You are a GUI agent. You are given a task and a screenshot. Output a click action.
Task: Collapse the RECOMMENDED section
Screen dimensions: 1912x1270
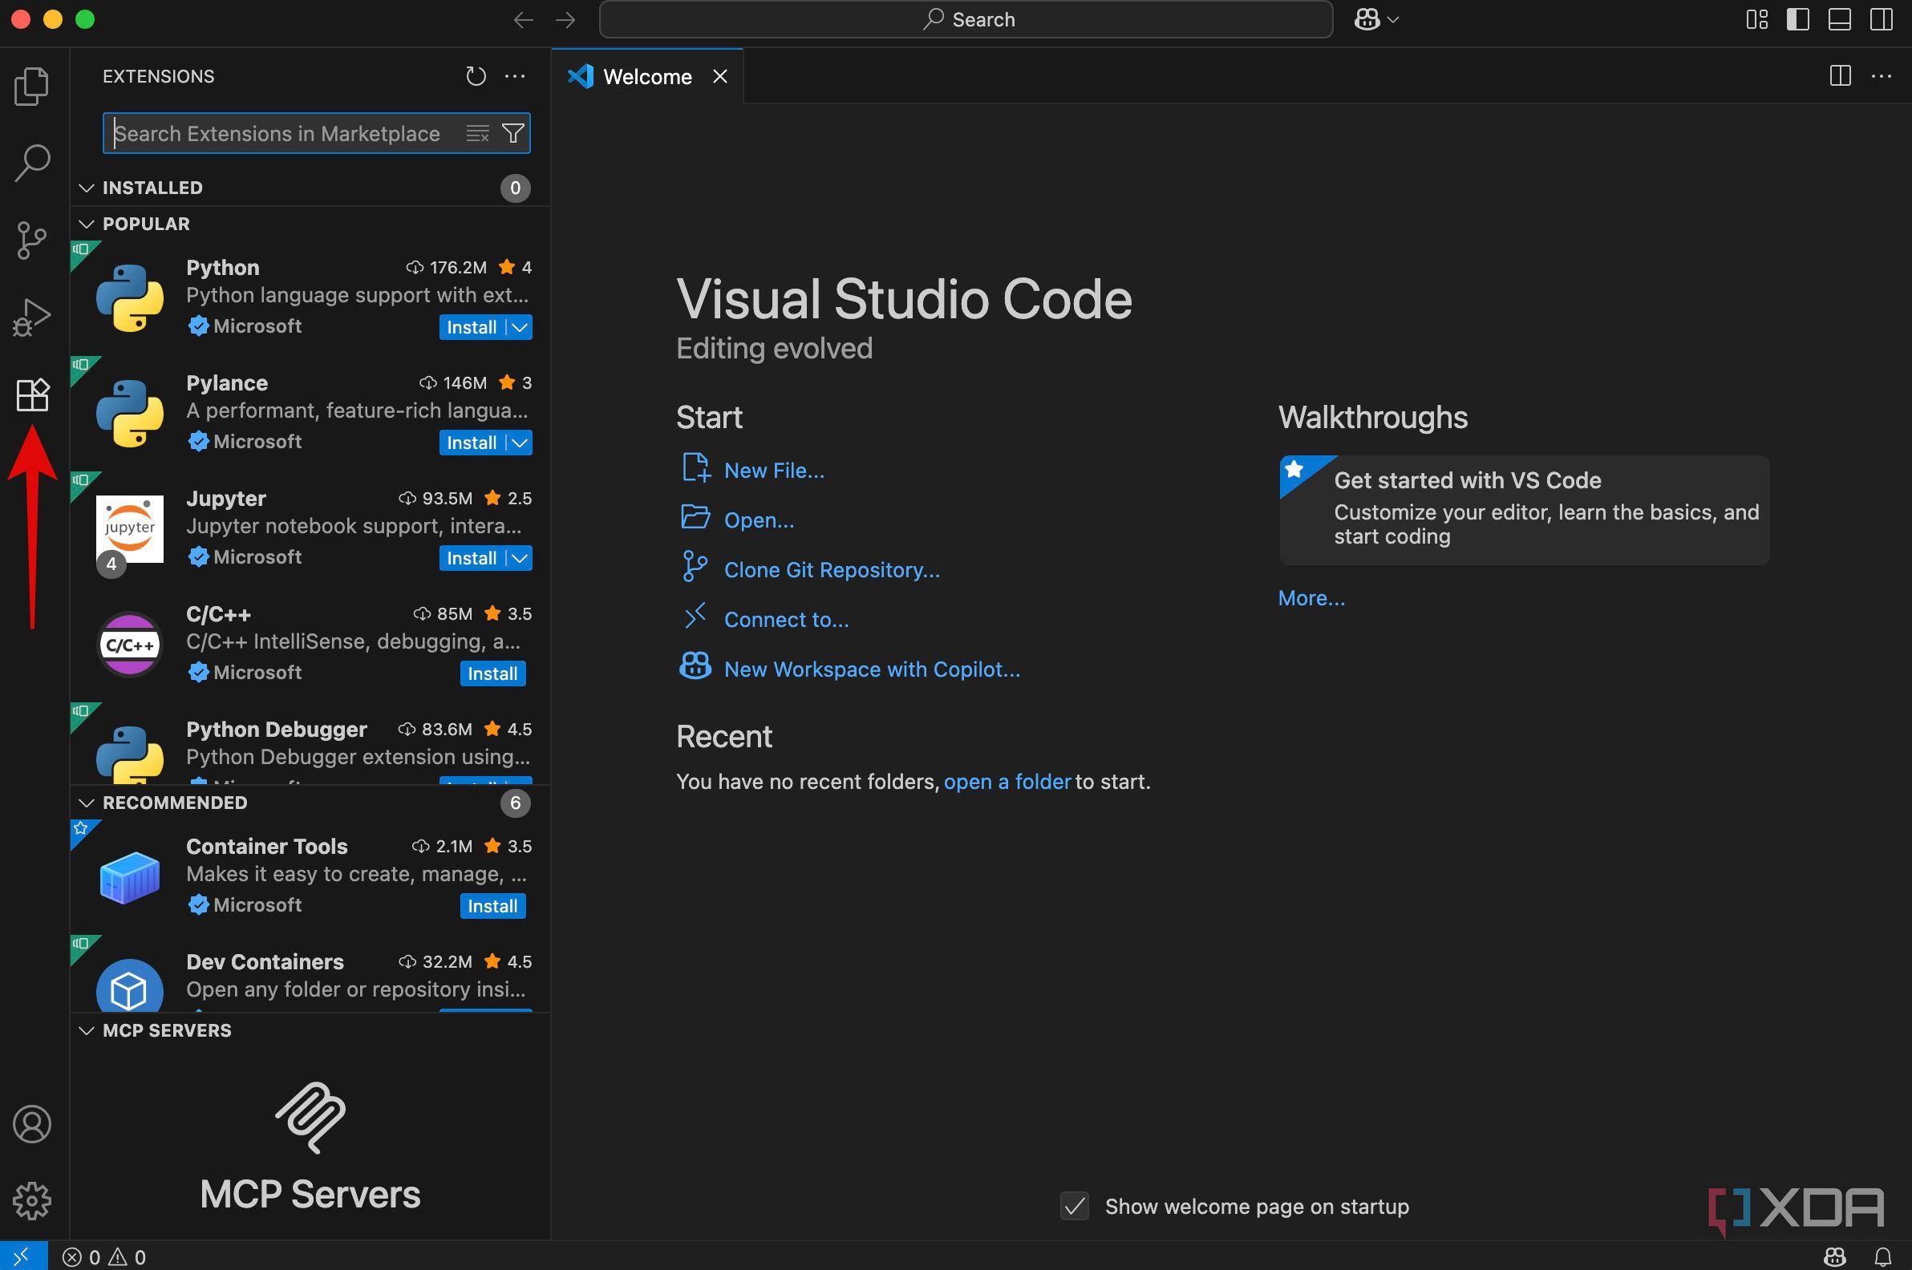pos(87,803)
